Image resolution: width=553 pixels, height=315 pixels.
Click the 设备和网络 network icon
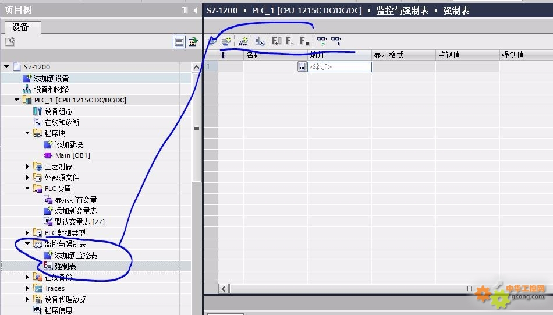(27, 89)
